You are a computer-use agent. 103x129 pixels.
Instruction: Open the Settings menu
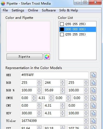(18, 10)
